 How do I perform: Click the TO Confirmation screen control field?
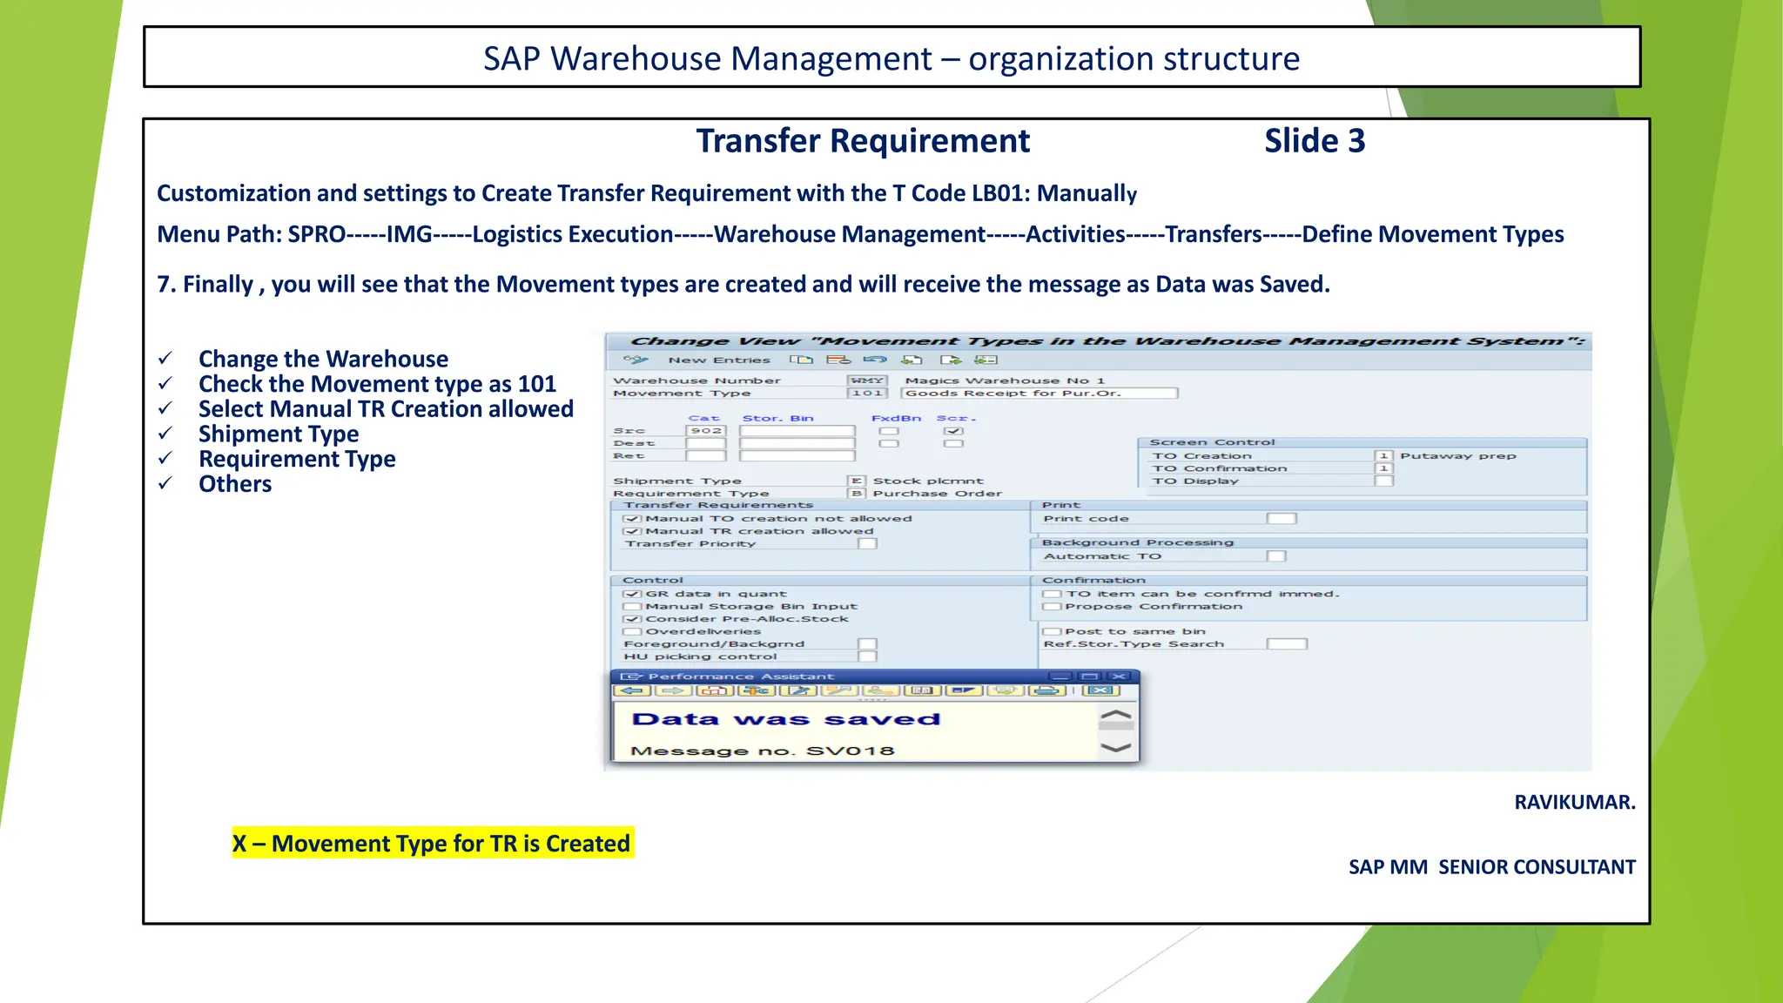tap(1383, 468)
